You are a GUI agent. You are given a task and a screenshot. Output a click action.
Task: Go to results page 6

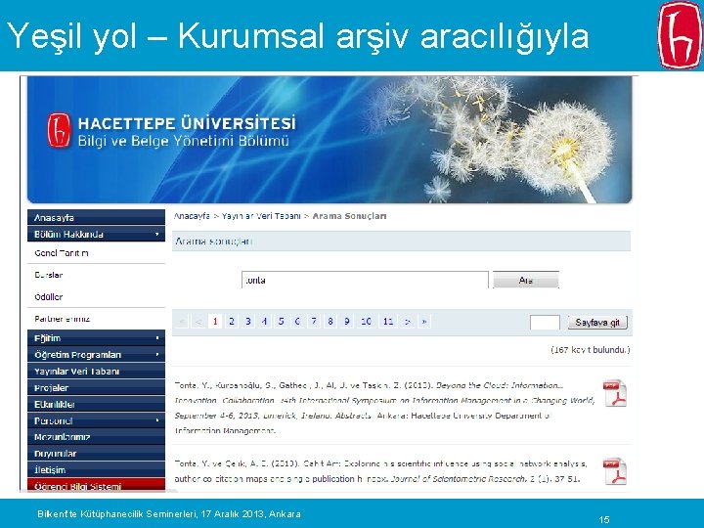tap(297, 322)
